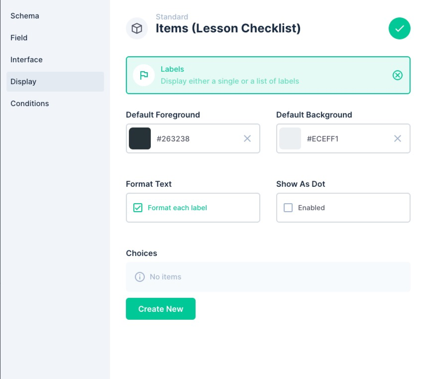Click the No items notice text
The height and width of the screenshot is (379, 424).
166,277
